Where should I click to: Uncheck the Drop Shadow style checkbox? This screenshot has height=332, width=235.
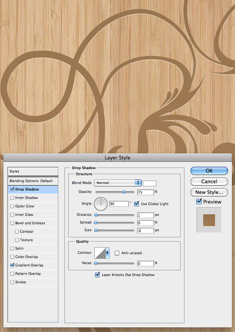coord(12,189)
